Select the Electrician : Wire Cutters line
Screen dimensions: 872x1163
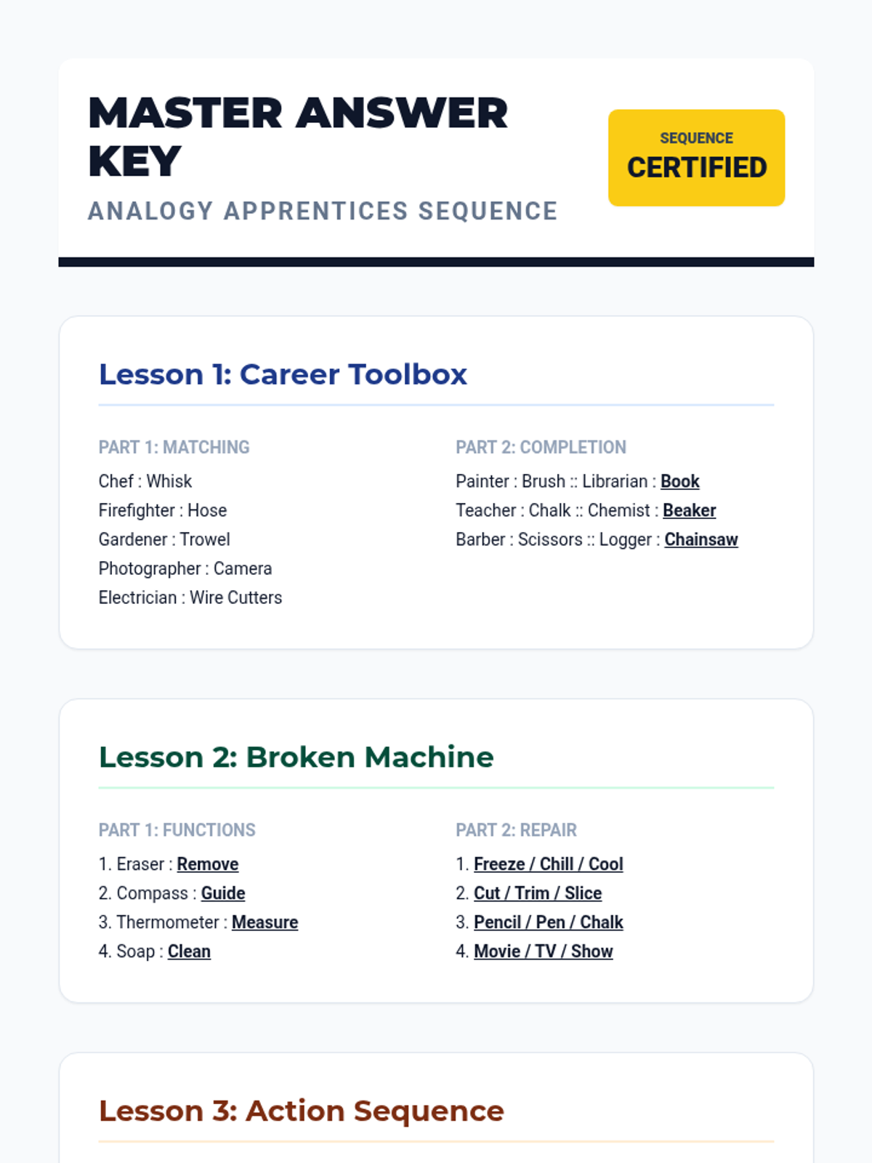click(x=190, y=597)
